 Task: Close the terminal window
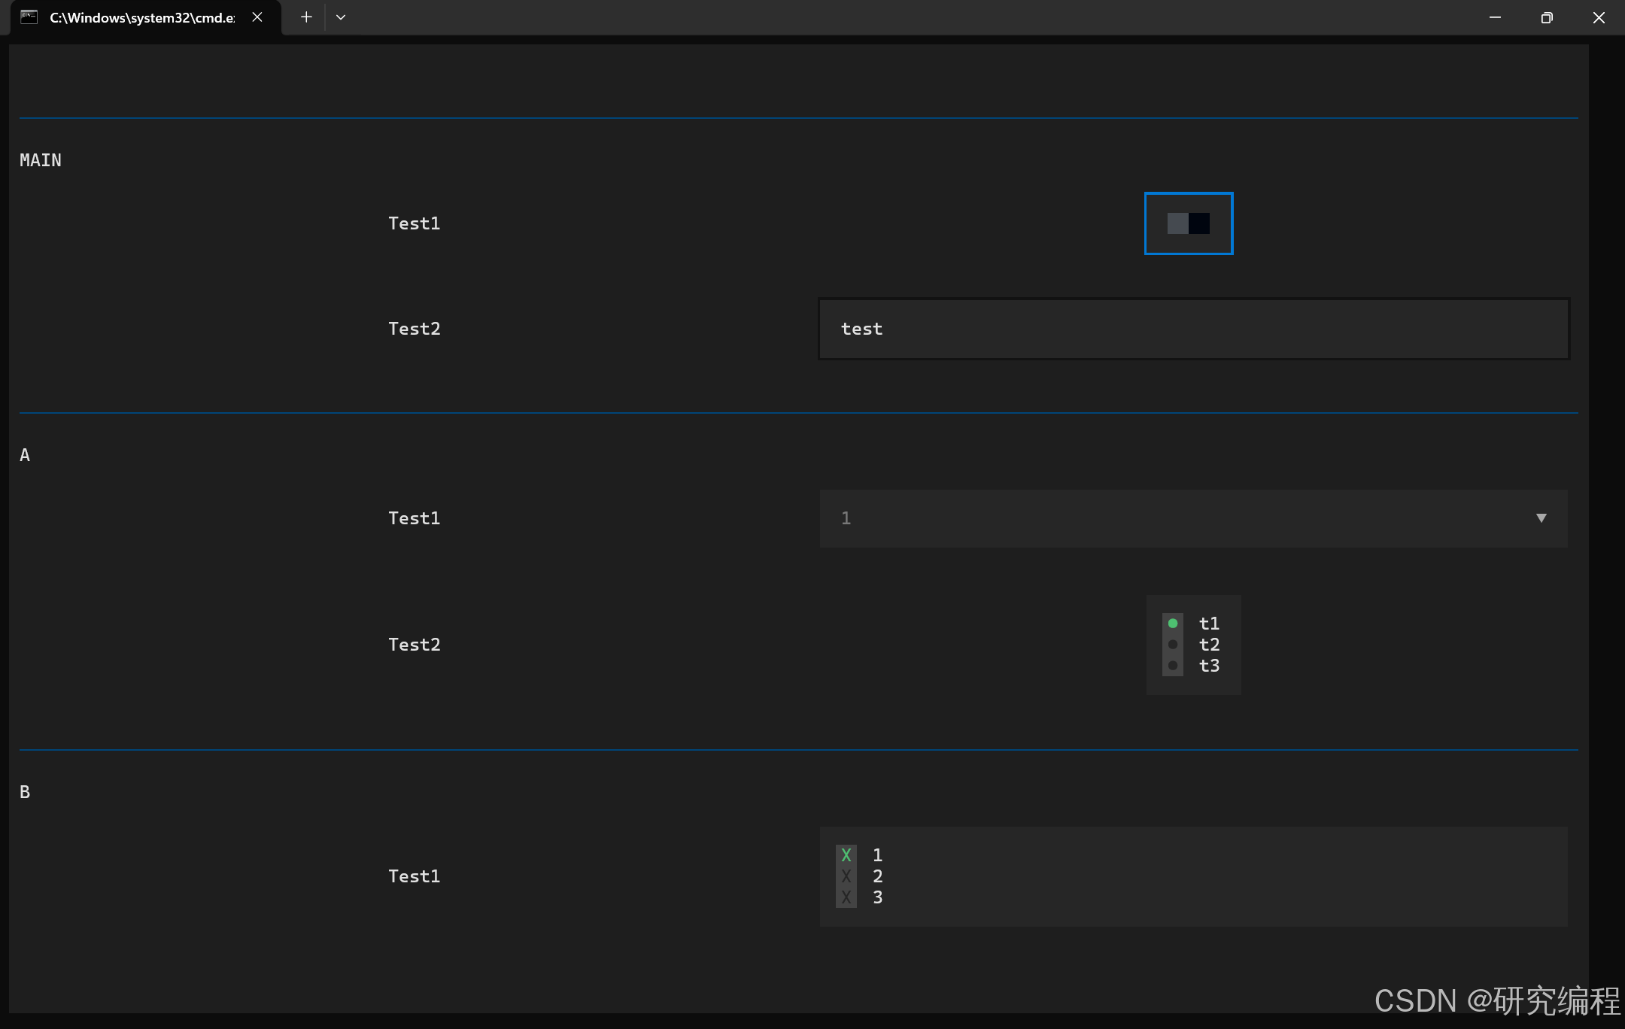[x=1599, y=17]
